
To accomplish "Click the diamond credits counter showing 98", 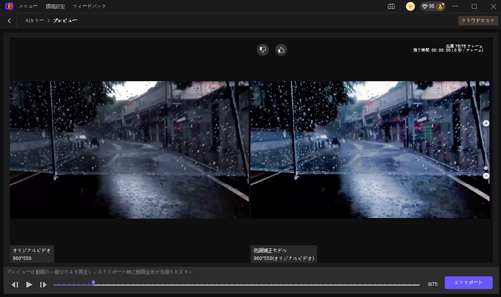I will click(x=428, y=6).
